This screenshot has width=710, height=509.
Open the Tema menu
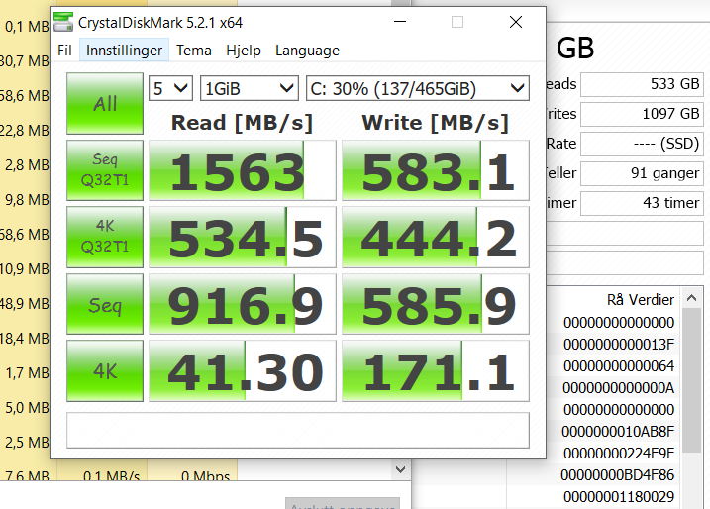coord(194,51)
